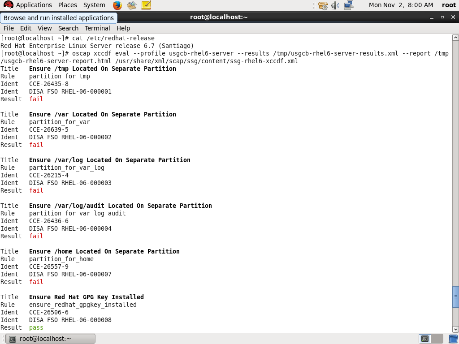This screenshot has width=459, height=344.
Task: Click 'DISA FSO RHEL-06-000004' text
Action: [x=70, y=228]
